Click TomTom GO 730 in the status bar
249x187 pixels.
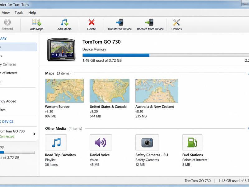198,181
